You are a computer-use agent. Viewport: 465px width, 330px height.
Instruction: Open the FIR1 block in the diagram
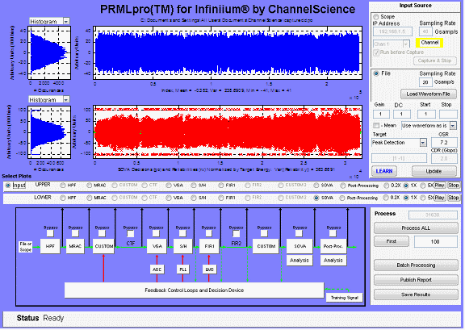tap(209, 246)
